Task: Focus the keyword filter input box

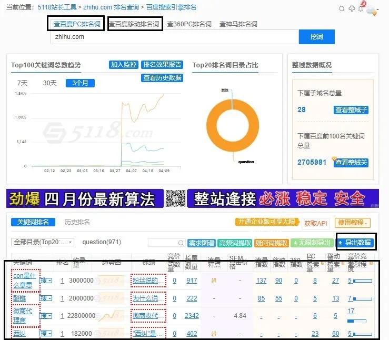Action: tap(166, 243)
